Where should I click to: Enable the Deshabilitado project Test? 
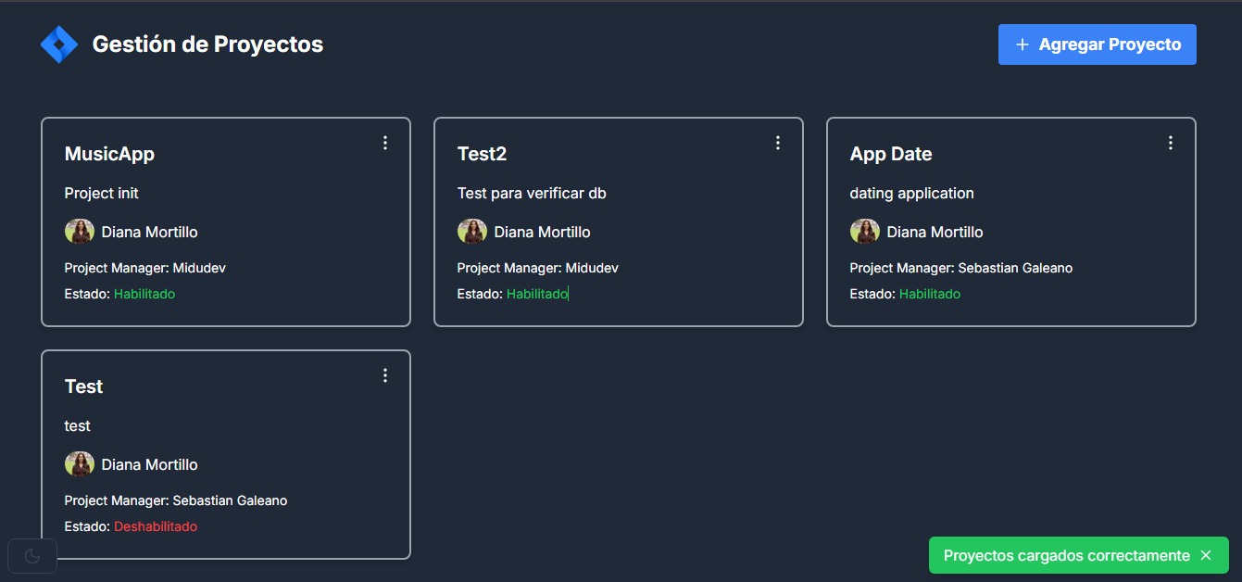click(156, 525)
